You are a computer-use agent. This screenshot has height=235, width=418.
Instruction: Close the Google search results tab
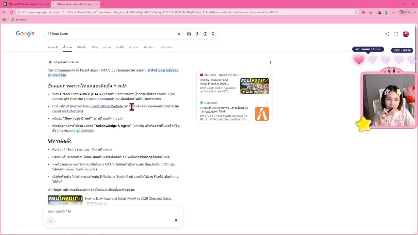click(97, 4)
